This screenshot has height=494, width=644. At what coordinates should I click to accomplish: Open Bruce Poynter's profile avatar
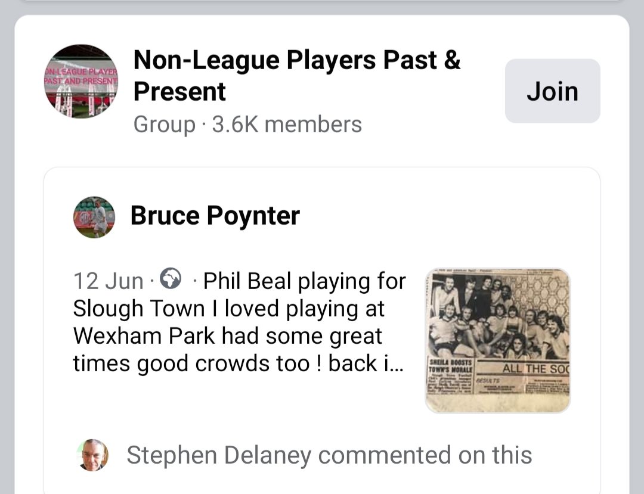click(x=94, y=217)
